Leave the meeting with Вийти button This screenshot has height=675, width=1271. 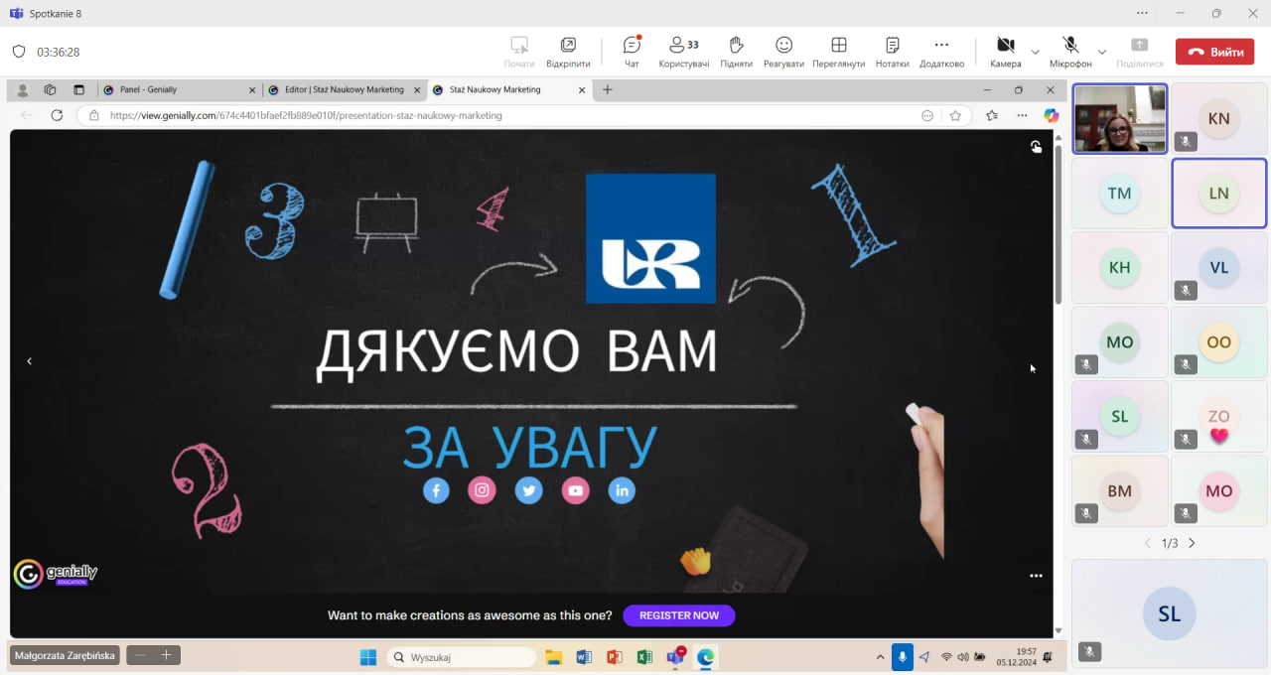[1214, 52]
